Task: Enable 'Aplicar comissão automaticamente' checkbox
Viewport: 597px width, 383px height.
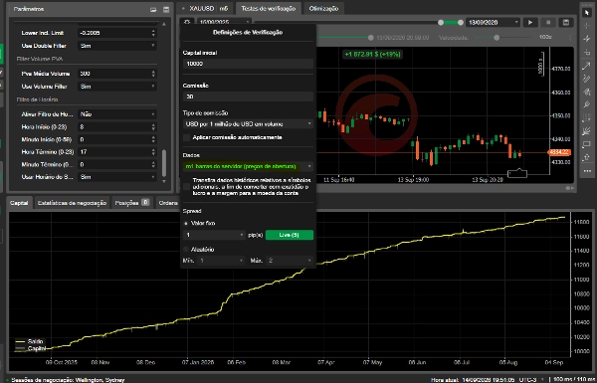Action: [x=187, y=137]
